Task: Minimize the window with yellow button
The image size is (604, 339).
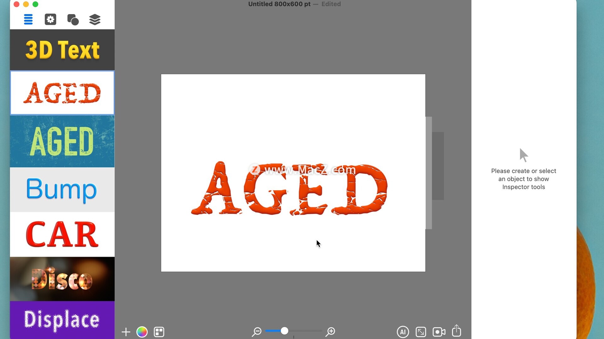Action: pyautogui.click(x=26, y=4)
